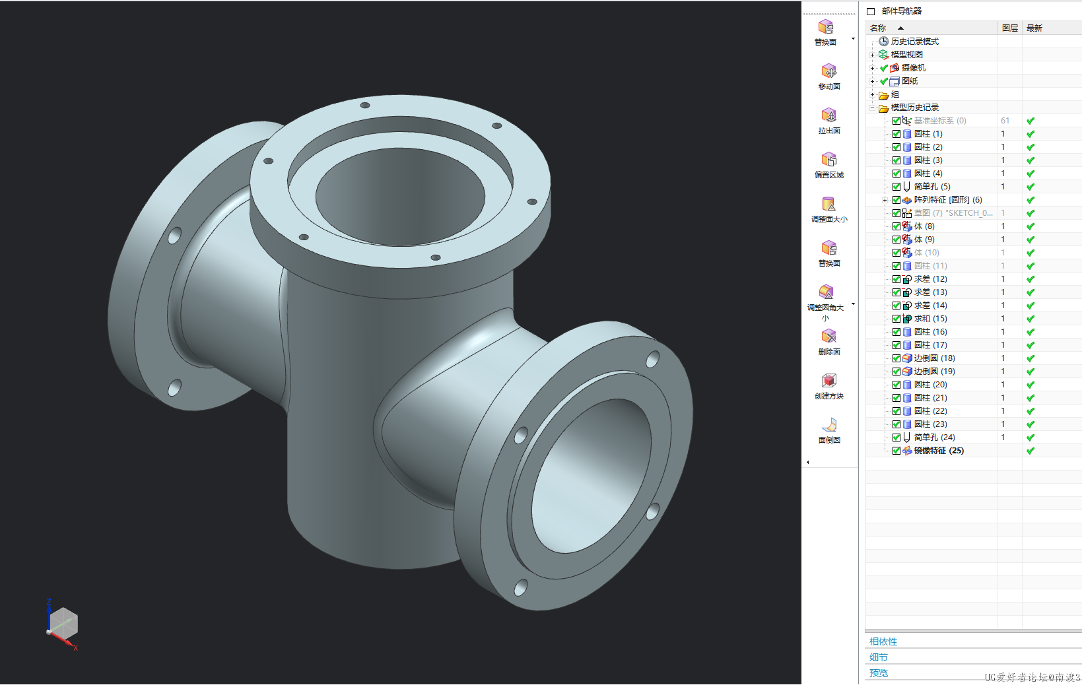Click the 基准坐标系 (0) datum icon

[907, 120]
